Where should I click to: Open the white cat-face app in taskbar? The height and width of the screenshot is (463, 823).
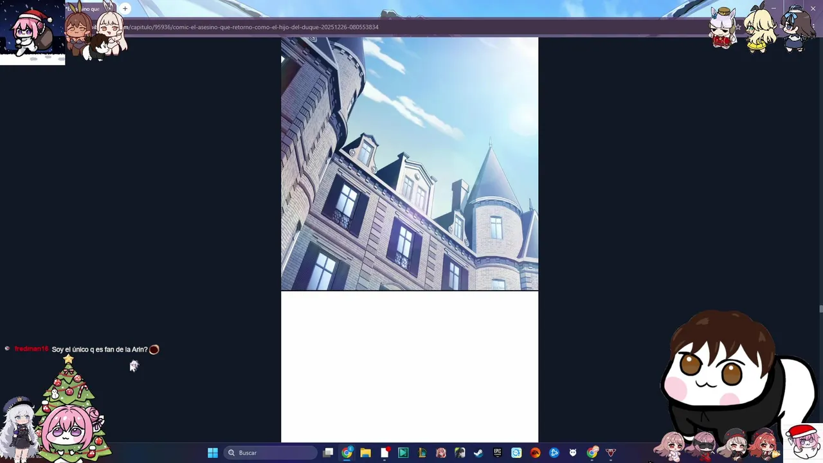click(x=573, y=453)
